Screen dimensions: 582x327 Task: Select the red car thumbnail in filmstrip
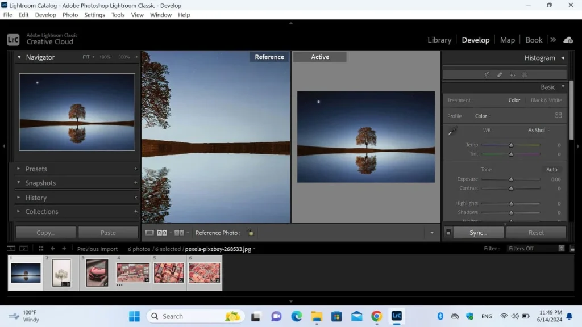tap(97, 273)
